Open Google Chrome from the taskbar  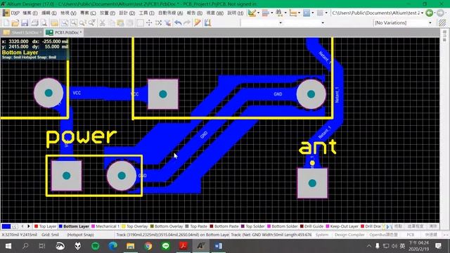[x=148, y=246]
